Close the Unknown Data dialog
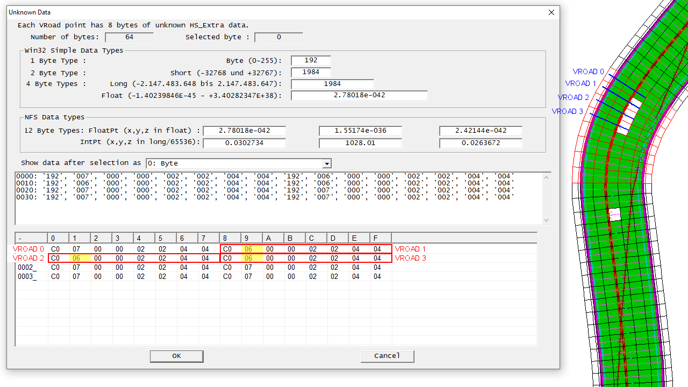Viewport: 688px width, 387px height. click(551, 12)
